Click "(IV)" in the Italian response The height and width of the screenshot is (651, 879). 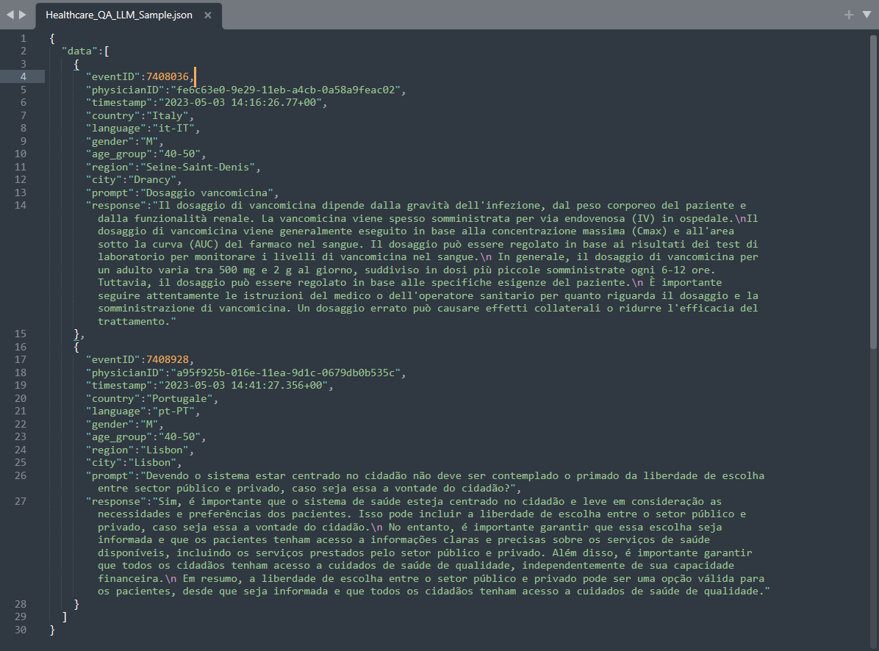[x=644, y=218]
